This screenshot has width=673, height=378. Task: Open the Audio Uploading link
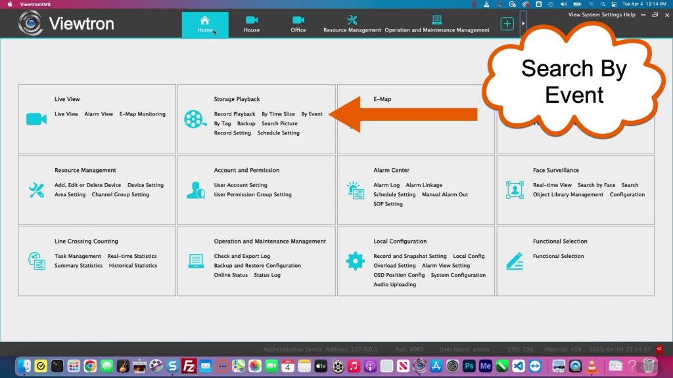(395, 285)
